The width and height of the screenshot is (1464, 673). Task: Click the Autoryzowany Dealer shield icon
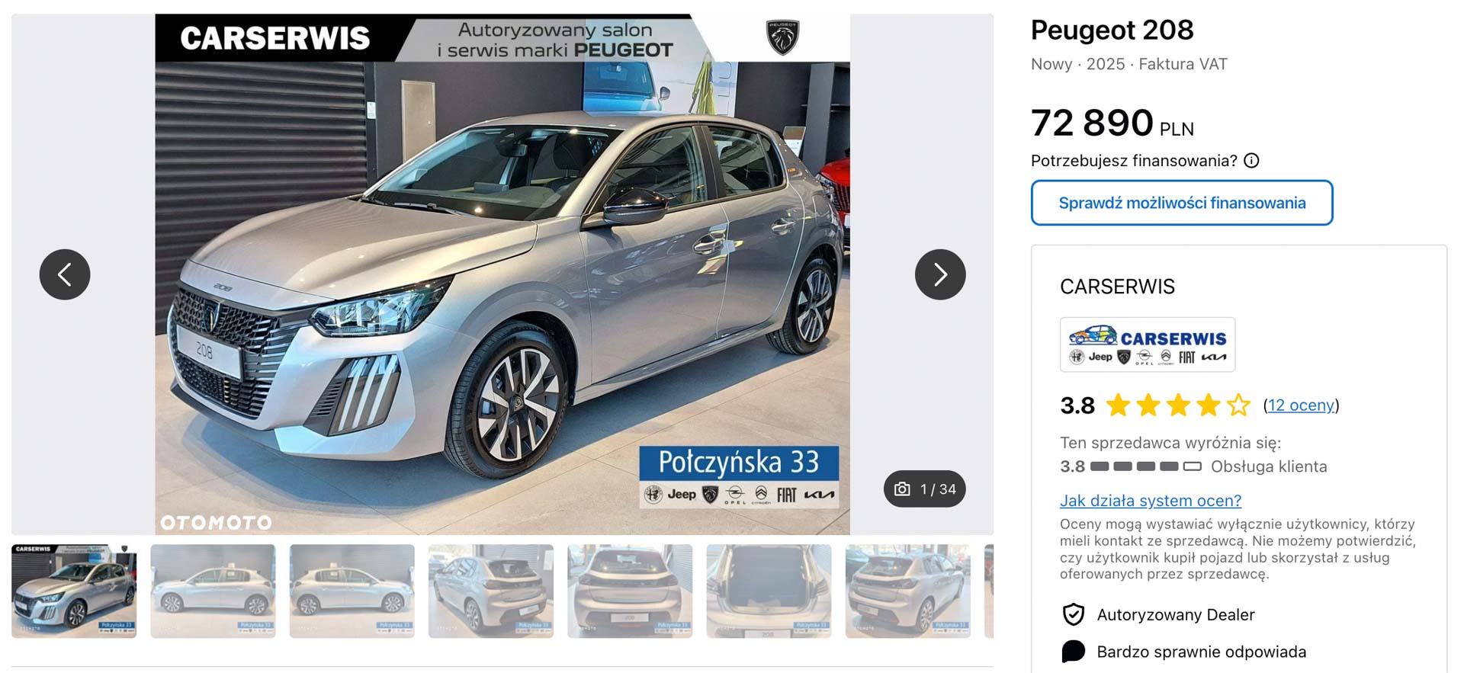coord(1074,614)
